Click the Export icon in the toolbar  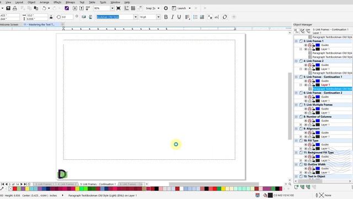[82, 8]
